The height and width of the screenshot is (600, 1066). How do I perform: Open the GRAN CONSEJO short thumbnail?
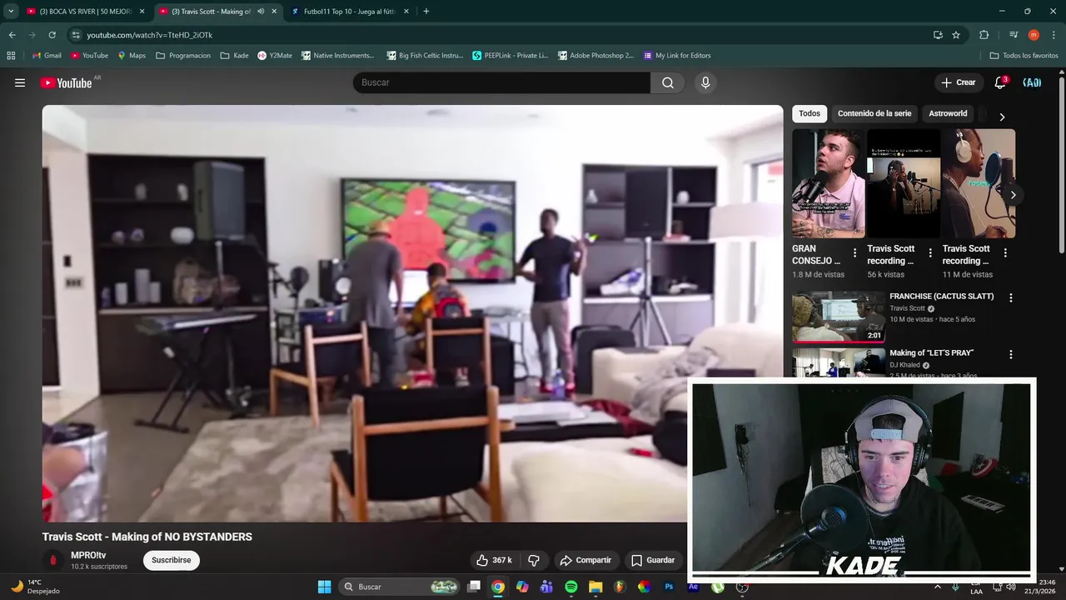point(829,183)
